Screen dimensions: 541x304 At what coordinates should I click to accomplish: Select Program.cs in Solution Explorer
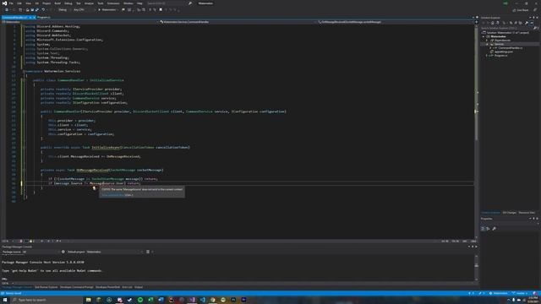pos(501,56)
